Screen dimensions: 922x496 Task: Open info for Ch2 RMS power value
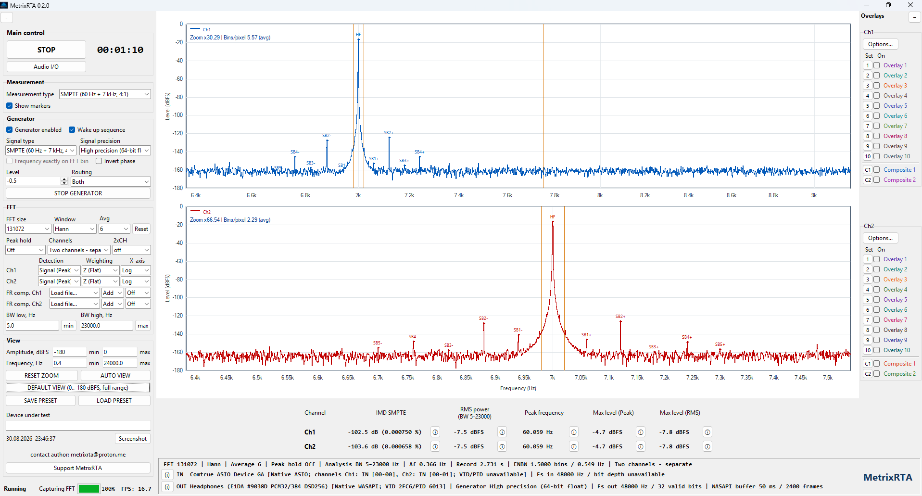(502, 446)
